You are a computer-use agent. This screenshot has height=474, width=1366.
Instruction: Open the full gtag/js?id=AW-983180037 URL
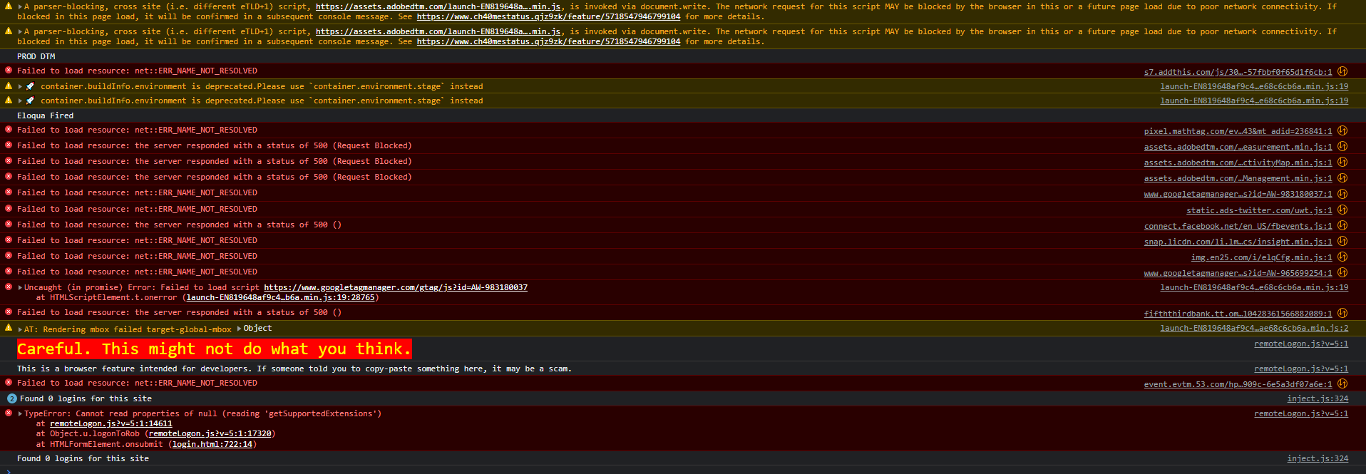pyautogui.click(x=396, y=287)
